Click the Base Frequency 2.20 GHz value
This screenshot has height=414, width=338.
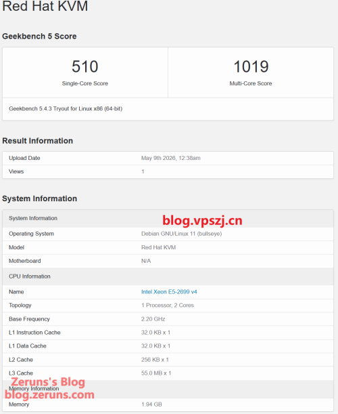(153, 319)
